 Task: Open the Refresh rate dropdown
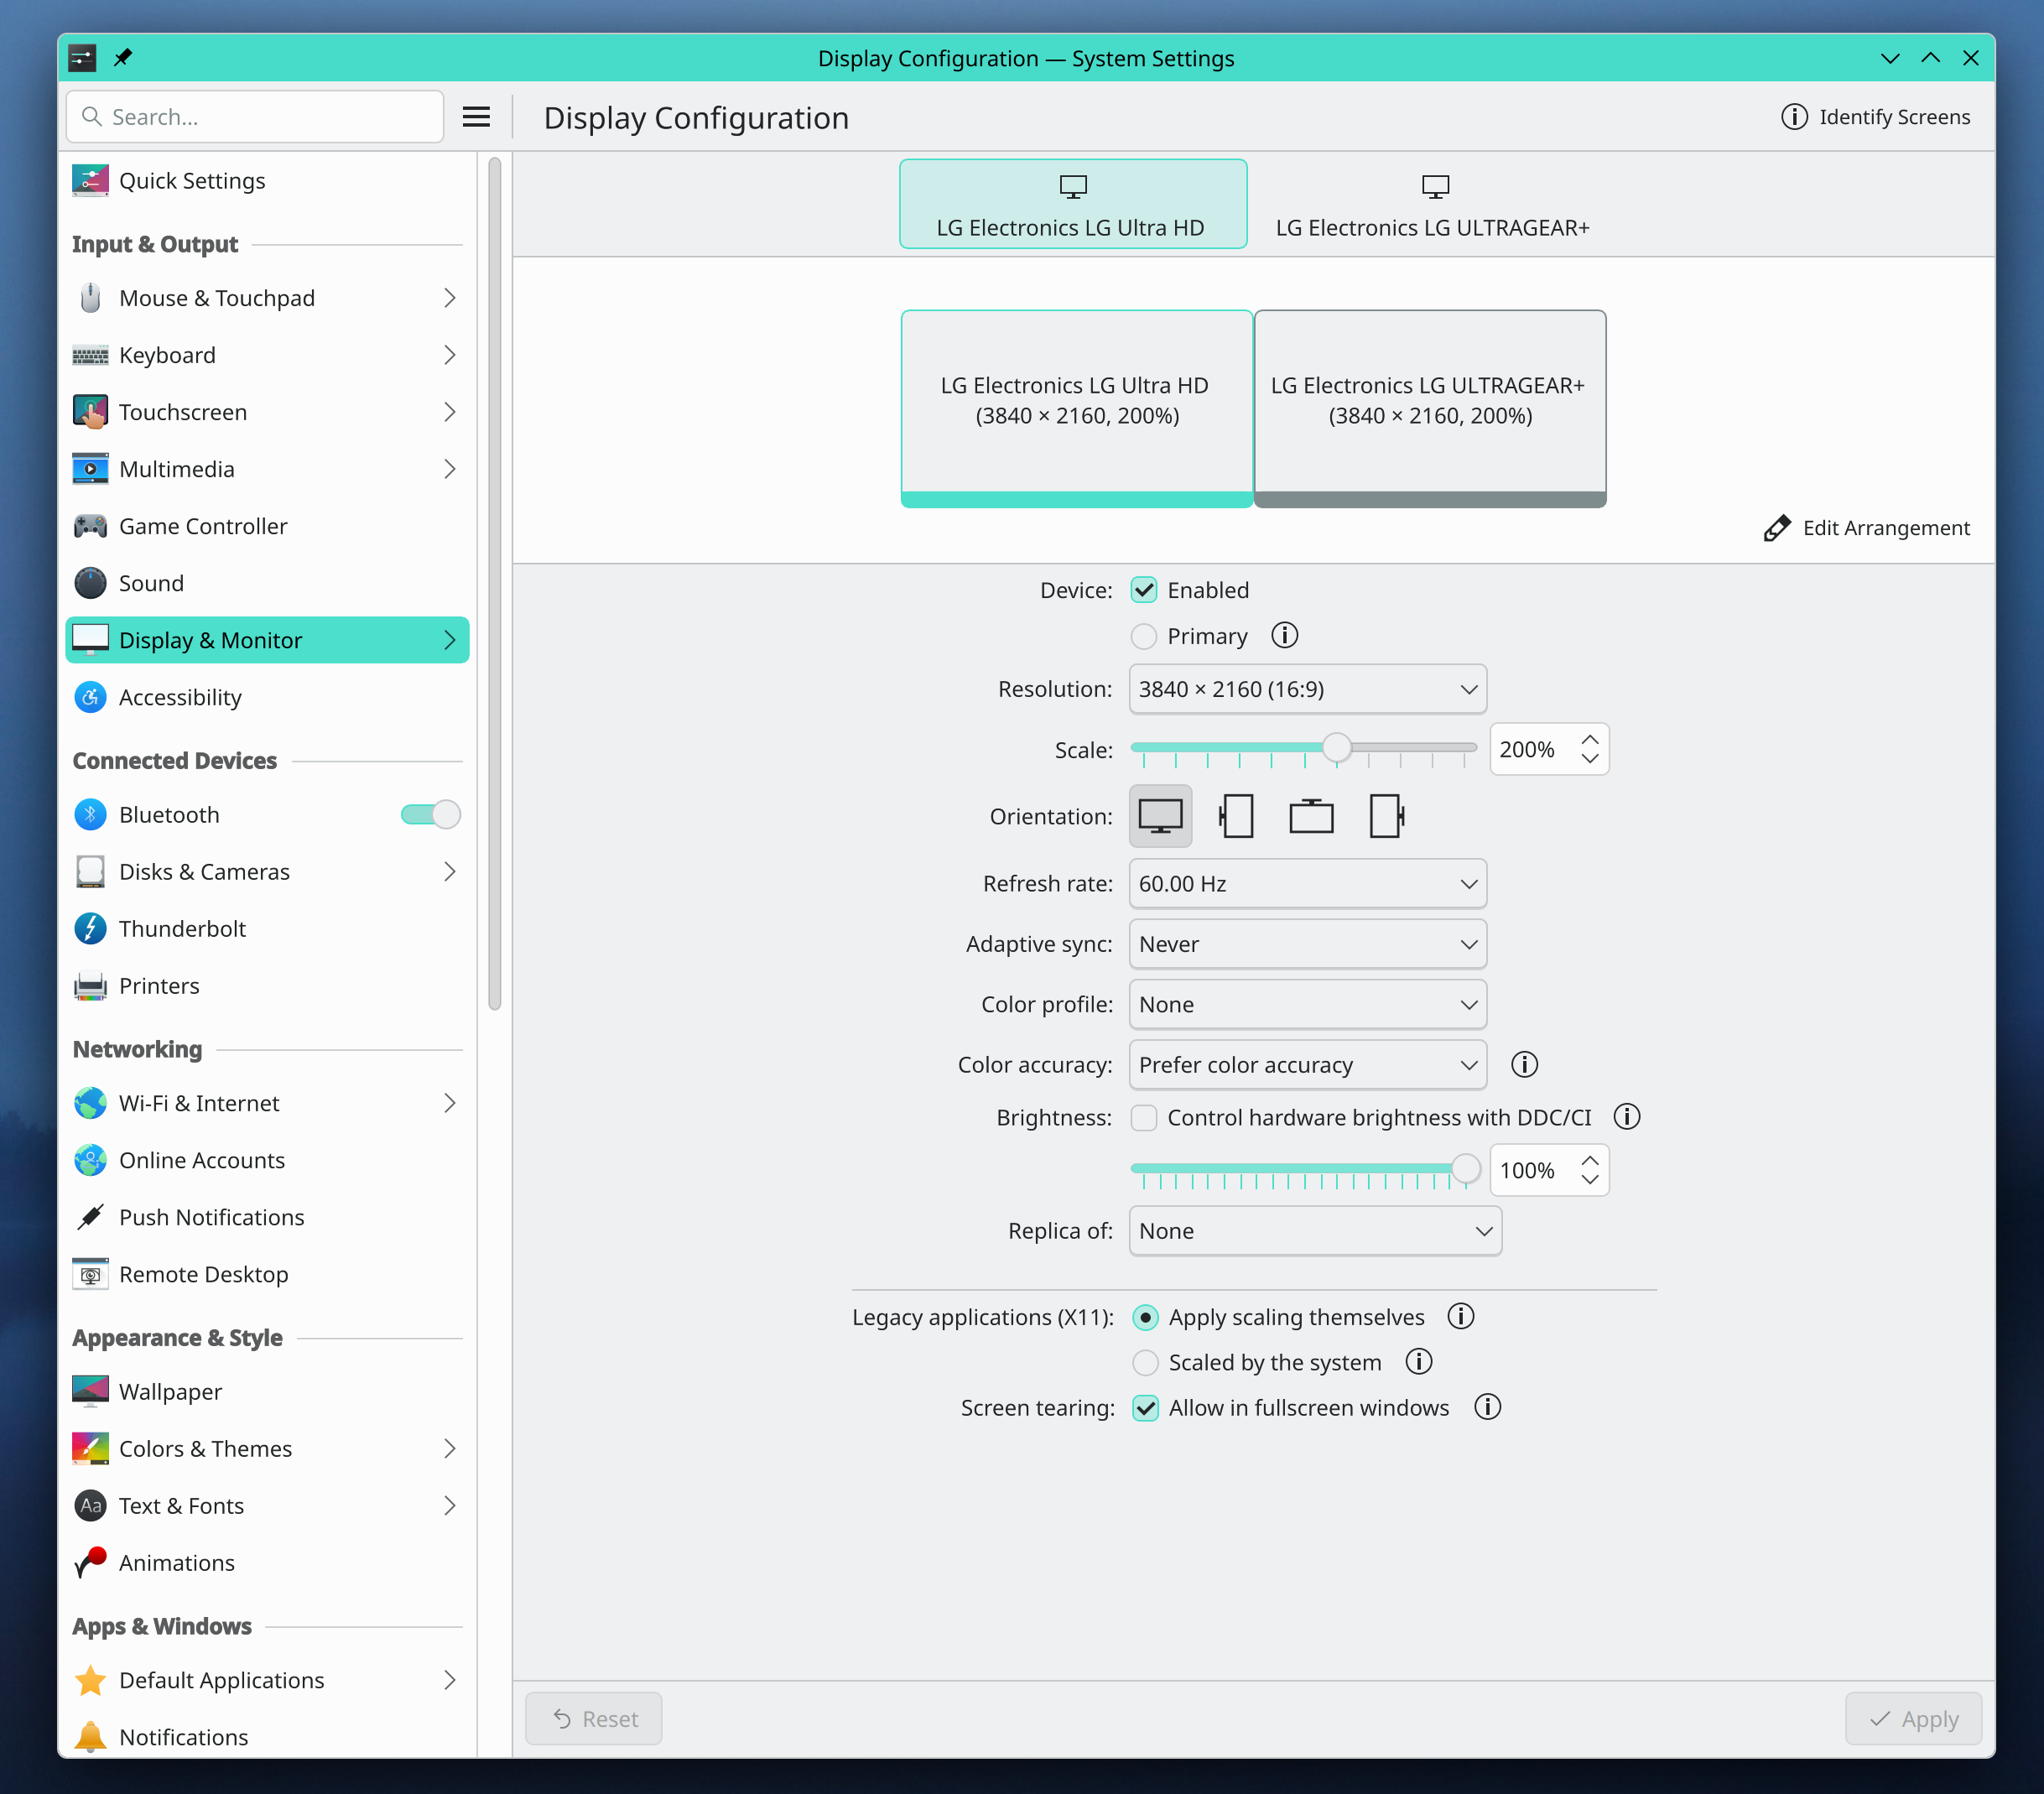tap(1307, 883)
